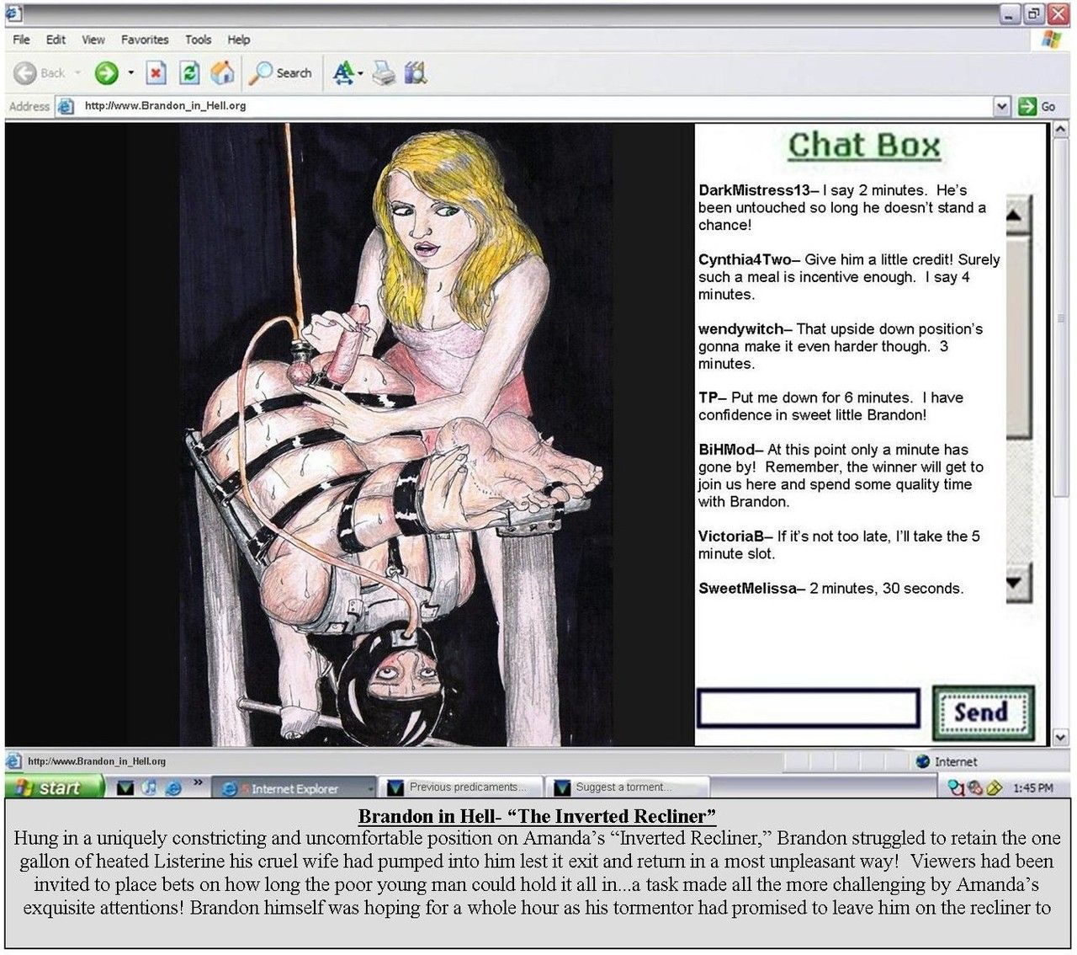Click the Print icon in the toolbar

coord(384,73)
